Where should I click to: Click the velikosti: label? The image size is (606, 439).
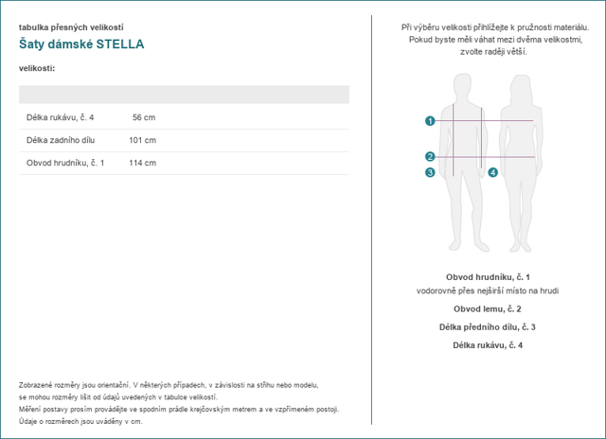pos(37,68)
